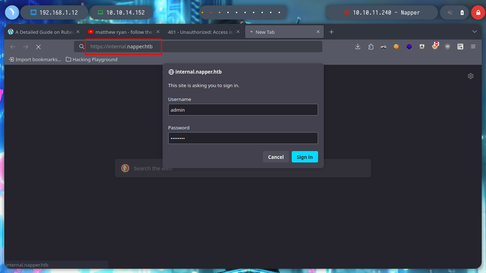The height and width of the screenshot is (273, 486).
Task: Close the A Detailed Guide on Rubeus tab
Action: pos(78,32)
